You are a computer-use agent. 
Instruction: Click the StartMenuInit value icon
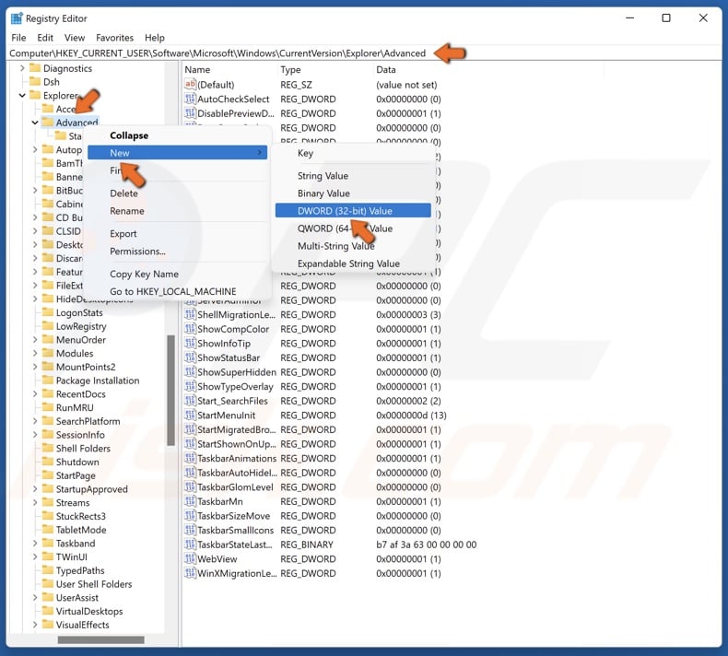190,415
